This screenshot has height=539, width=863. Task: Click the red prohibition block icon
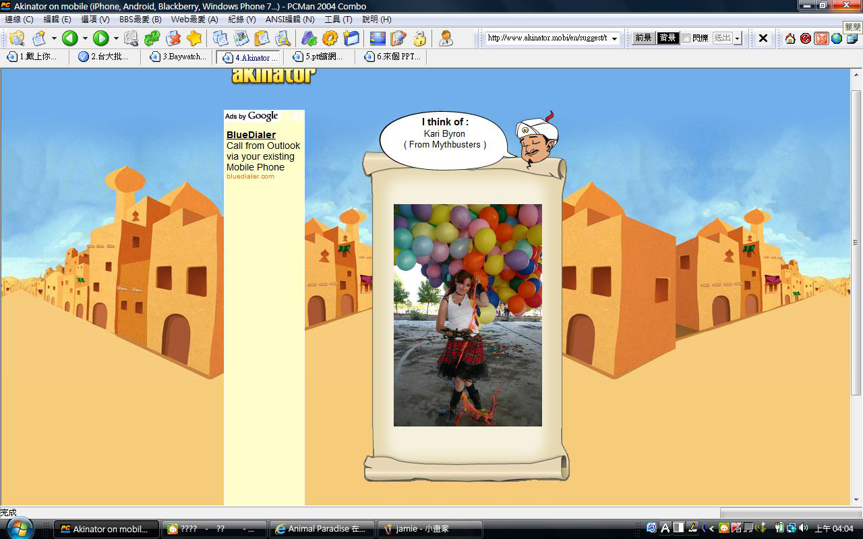pos(806,38)
